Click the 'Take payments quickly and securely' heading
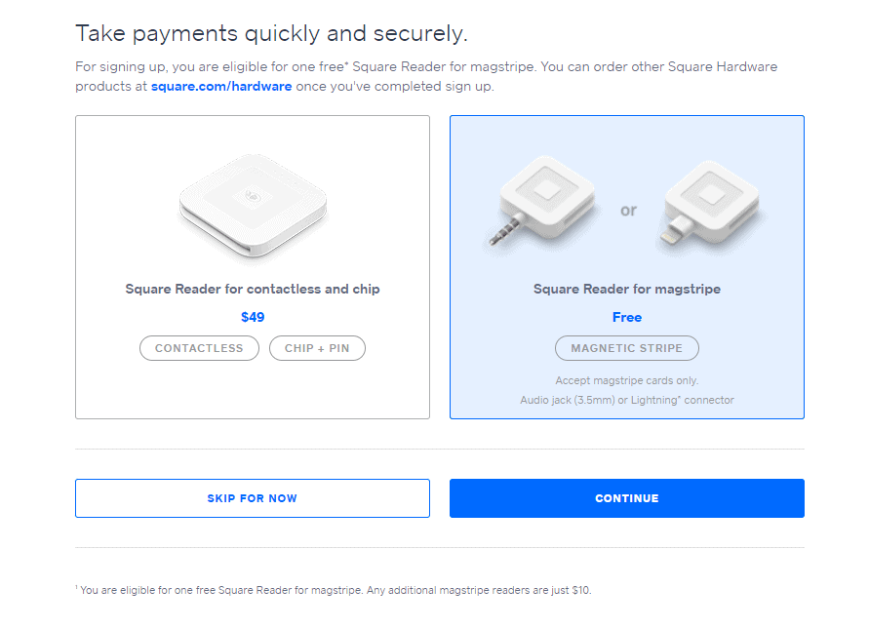Screen dimensions: 869x628 pos(271,32)
